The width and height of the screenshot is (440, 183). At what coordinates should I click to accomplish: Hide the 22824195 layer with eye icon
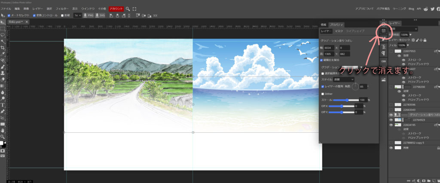(x=391, y=125)
